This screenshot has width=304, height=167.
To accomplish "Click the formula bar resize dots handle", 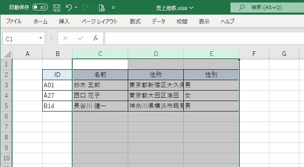I will tap(51, 38).
